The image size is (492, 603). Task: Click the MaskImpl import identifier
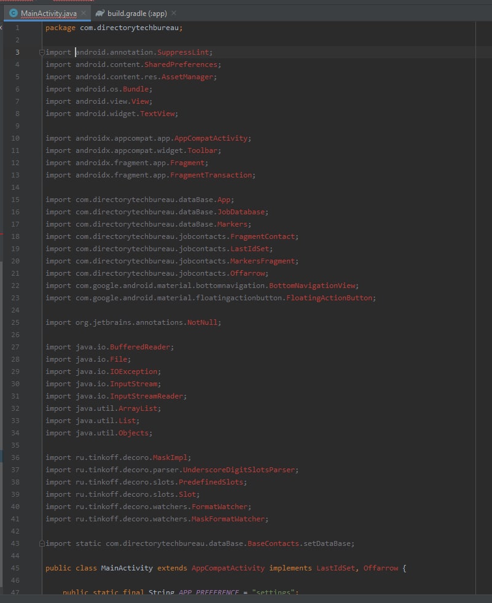click(x=170, y=457)
